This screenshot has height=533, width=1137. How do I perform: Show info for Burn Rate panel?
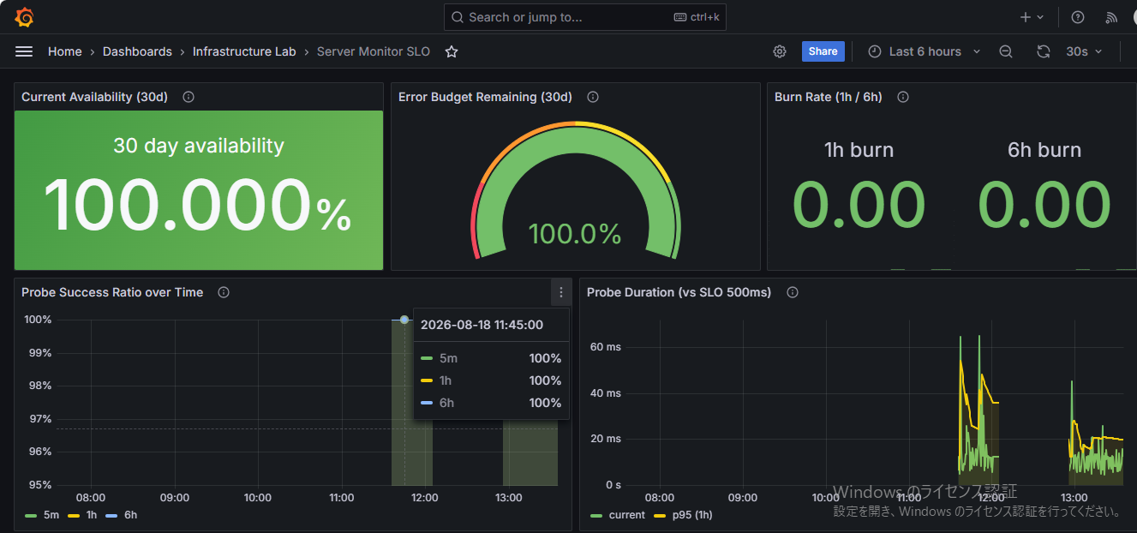coord(902,97)
